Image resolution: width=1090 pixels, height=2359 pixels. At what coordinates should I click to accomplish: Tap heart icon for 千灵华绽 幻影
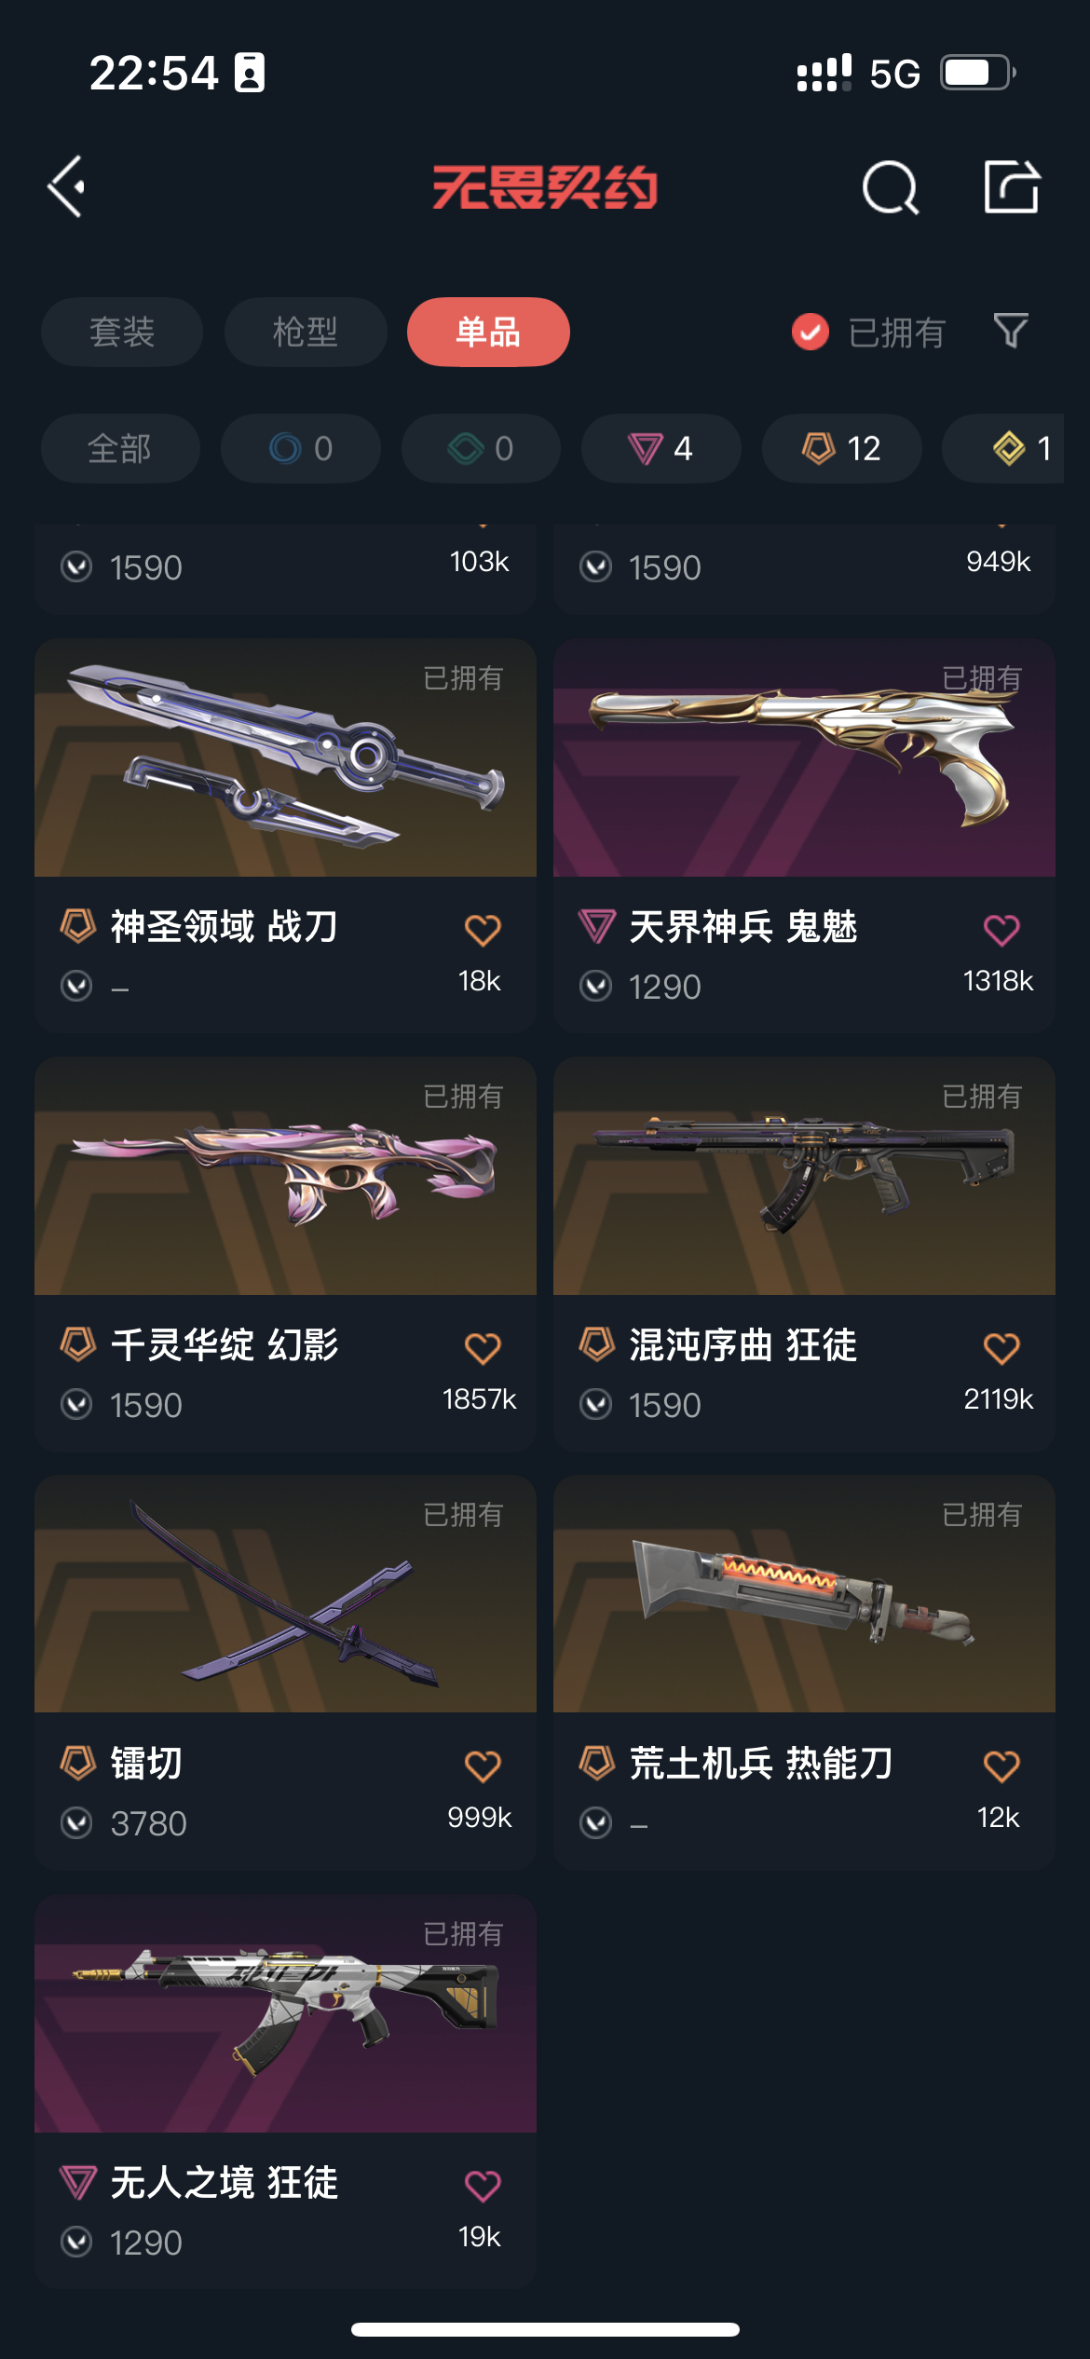click(483, 1347)
